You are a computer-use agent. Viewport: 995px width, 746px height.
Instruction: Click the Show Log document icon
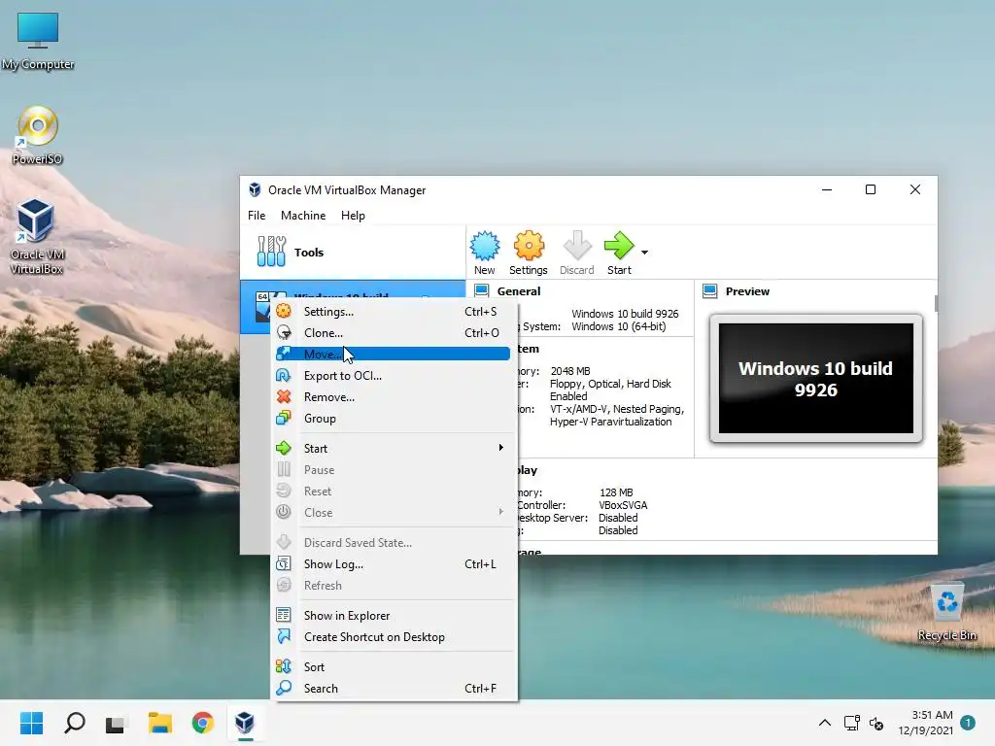(284, 563)
